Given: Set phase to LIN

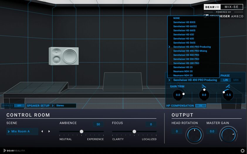Looking at the screenshot, I should point(226,80).
